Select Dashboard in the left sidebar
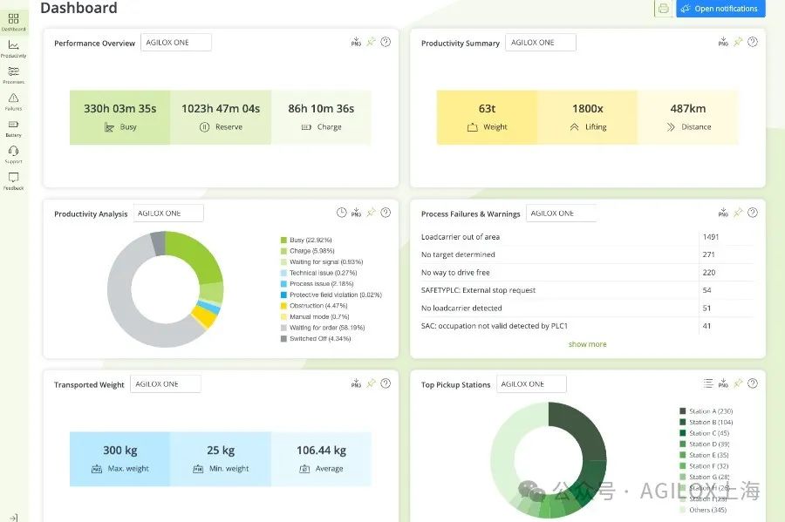Image resolution: width=785 pixels, height=522 pixels. click(13, 22)
